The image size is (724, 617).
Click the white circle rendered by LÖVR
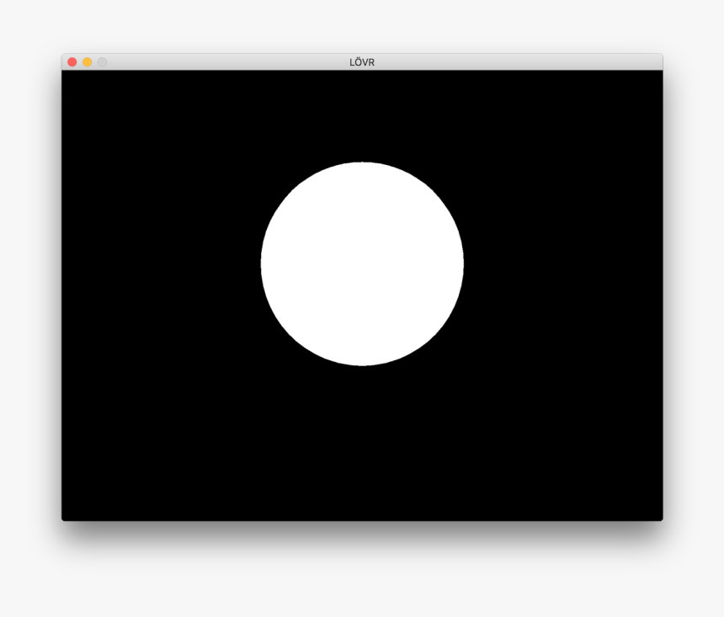pos(362,263)
